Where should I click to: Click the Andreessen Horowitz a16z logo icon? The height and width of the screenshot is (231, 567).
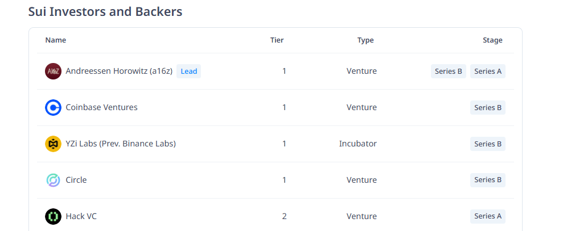[53, 72]
